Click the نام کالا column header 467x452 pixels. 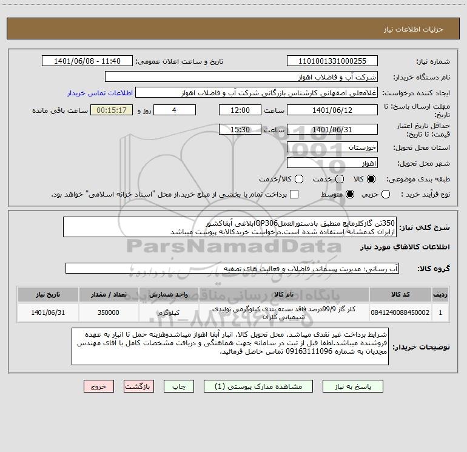[284, 294]
